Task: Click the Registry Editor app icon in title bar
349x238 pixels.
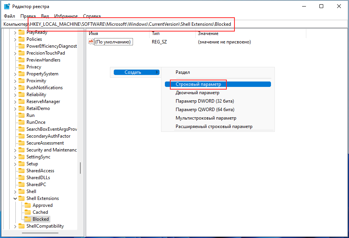Action: (7, 6)
